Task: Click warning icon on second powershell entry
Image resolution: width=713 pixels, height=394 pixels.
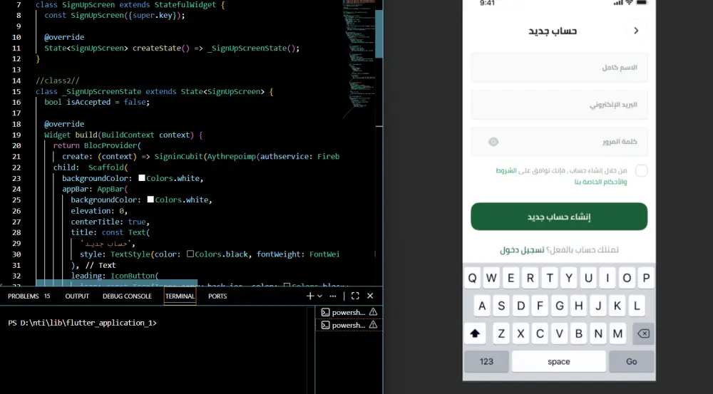Action: pos(374,324)
